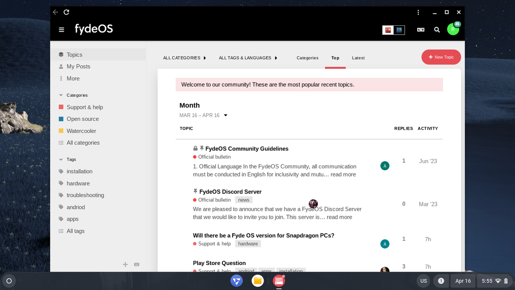Sort by the Activity column header
The width and height of the screenshot is (515, 290).
[x=428, y=128]
